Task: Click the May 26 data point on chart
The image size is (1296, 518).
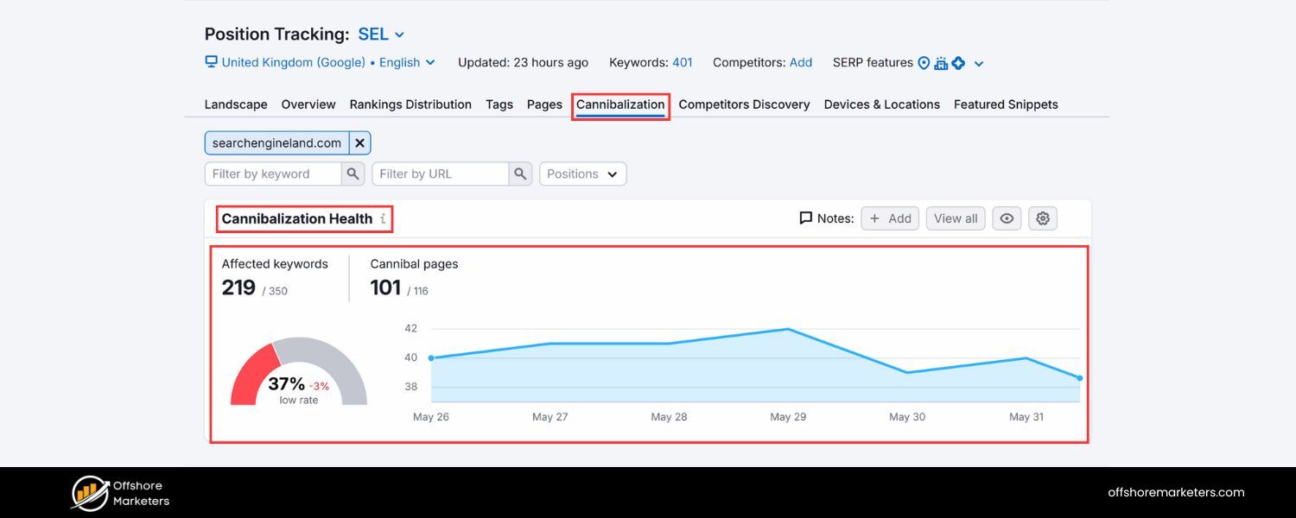Action: [431, 357]
